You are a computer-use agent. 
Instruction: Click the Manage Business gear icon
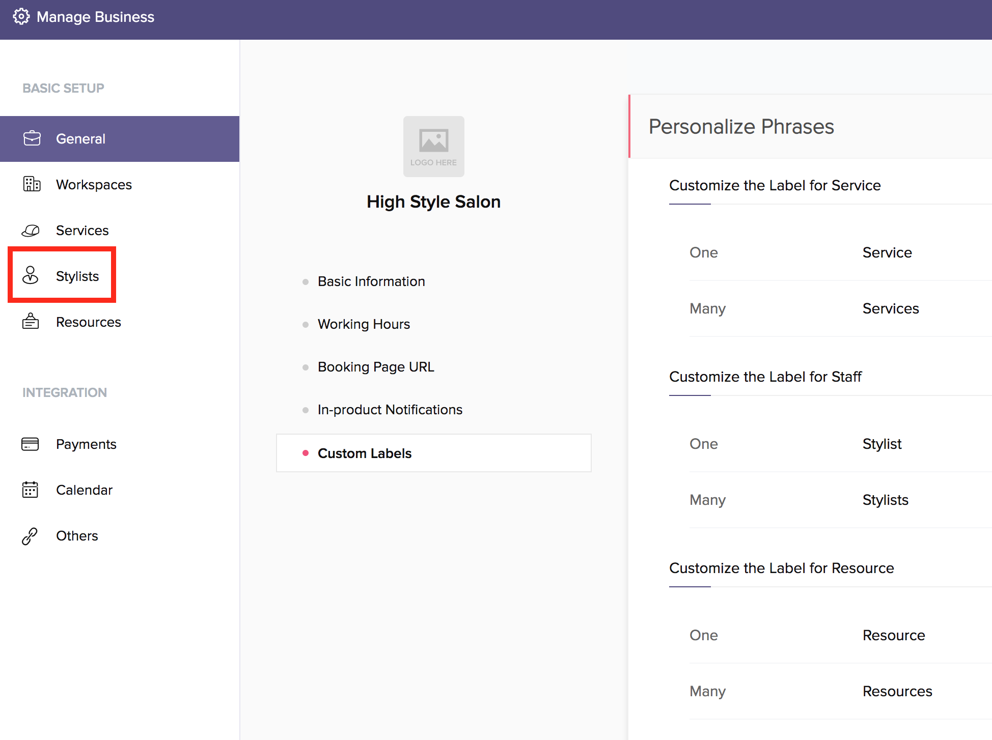pyautogui.click(x=21, y=17)
